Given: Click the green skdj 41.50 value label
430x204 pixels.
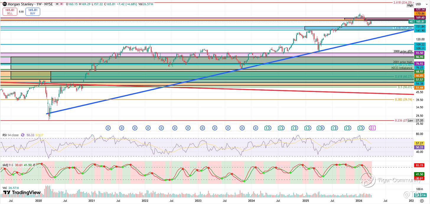Looking at the screenshot, I should 420,175.
